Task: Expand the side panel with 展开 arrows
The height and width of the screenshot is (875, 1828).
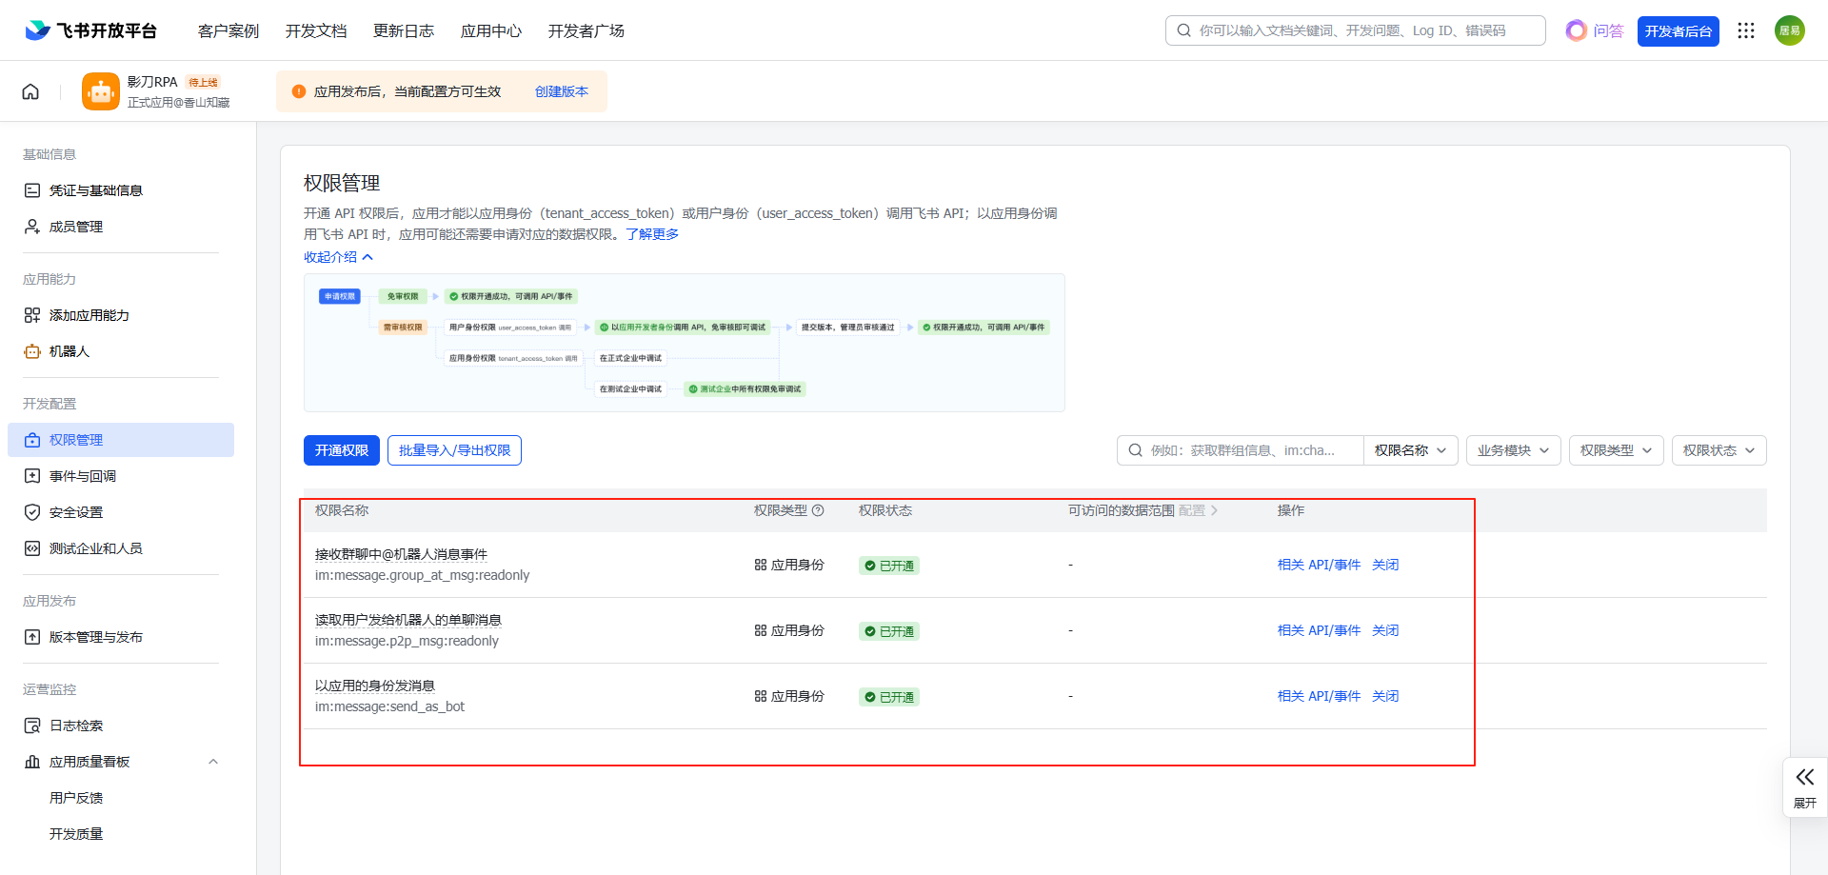Action: (1804, 786)
